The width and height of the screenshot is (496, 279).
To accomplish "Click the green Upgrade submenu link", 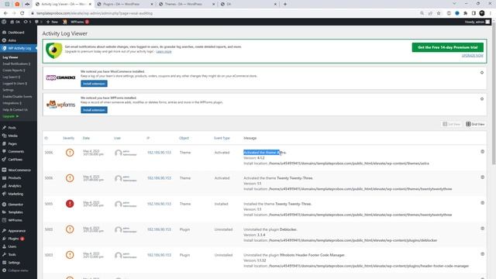I will point(10,116).
